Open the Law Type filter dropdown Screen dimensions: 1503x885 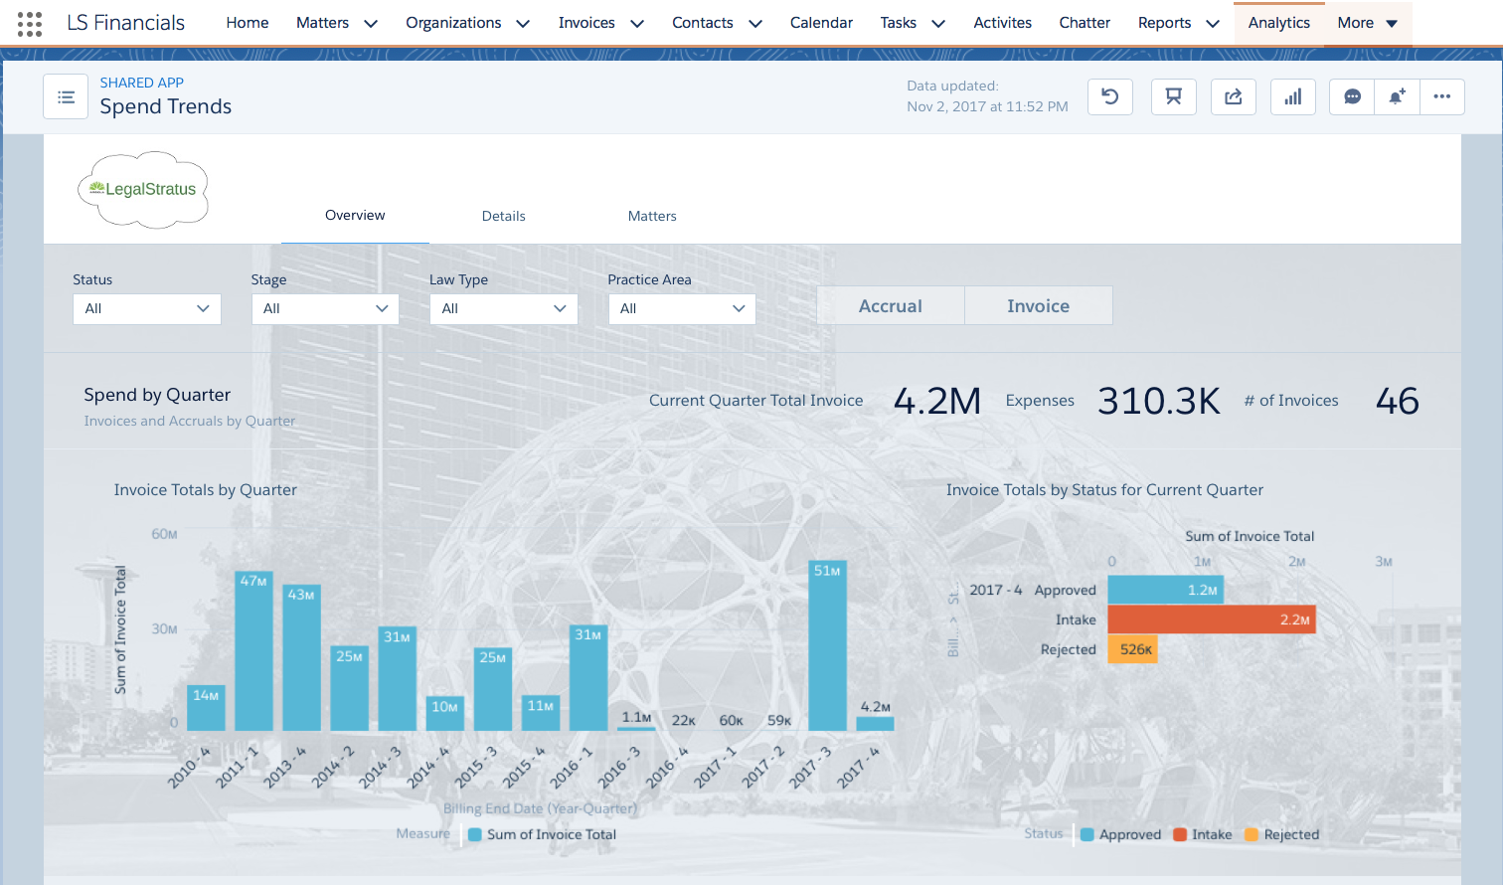click(504, 308)
